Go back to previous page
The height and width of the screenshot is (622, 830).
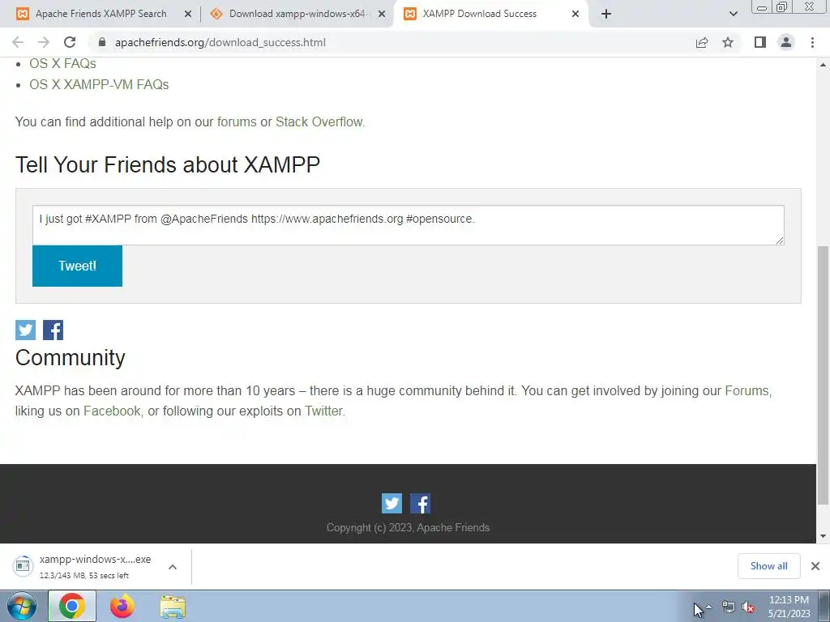18,42
